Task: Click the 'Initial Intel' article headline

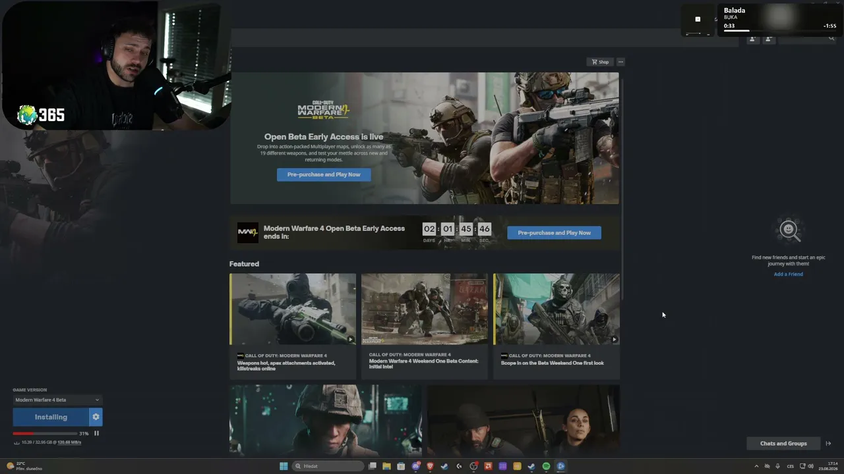Action: [x=423, y=363]
